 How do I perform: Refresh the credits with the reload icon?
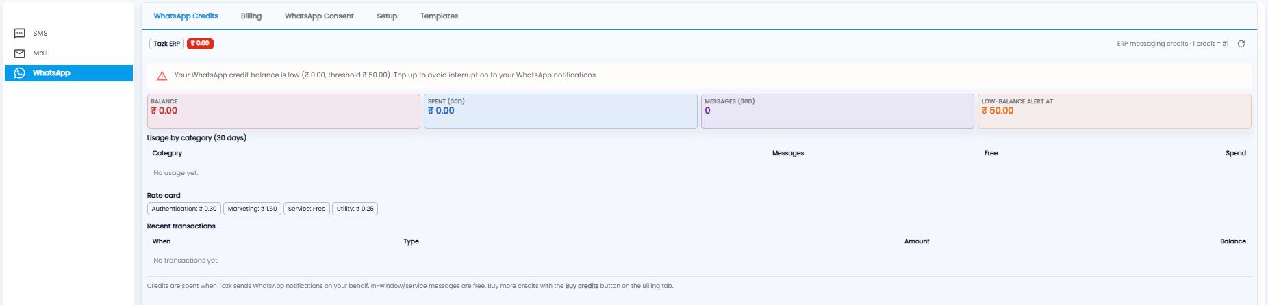(x=1241, y=44)
